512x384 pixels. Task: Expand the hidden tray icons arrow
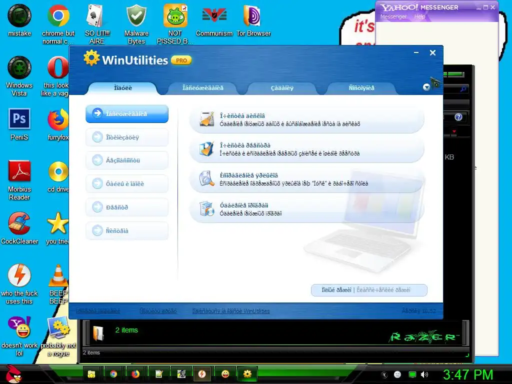point(384,374)
